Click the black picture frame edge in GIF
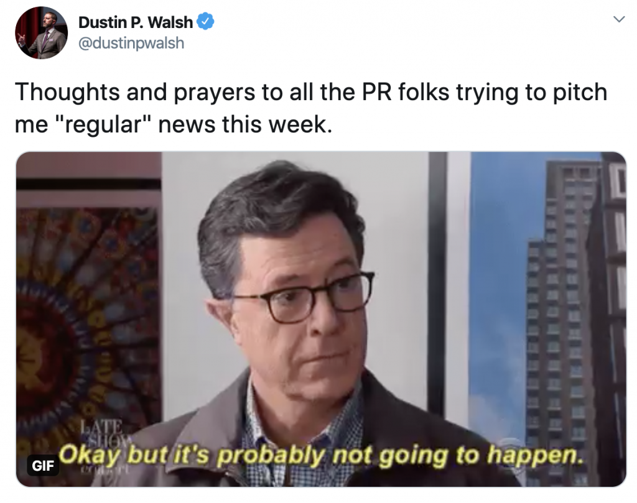Image resolution: width=637 pixels, height=503 pixels. [437, 284]
